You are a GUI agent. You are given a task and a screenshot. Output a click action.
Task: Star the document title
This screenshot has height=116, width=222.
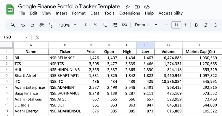tap(128, 6)
